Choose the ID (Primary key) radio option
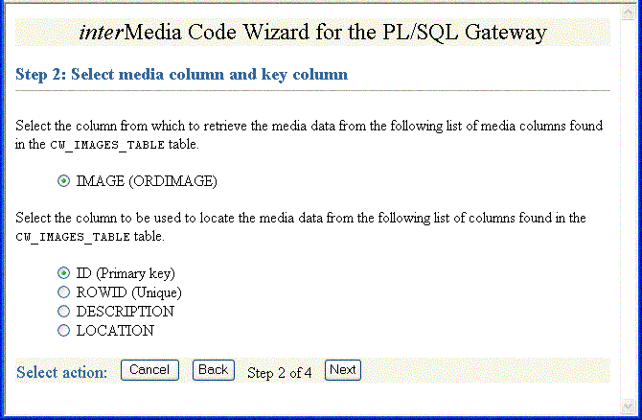The image size is (642, 420). 64,273
